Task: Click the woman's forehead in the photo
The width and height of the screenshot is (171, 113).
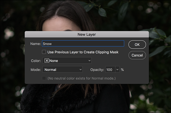Action: tap(61, 25)
